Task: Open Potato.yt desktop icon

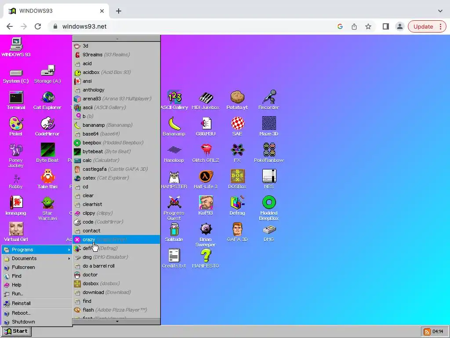Action: coord(237,100)
